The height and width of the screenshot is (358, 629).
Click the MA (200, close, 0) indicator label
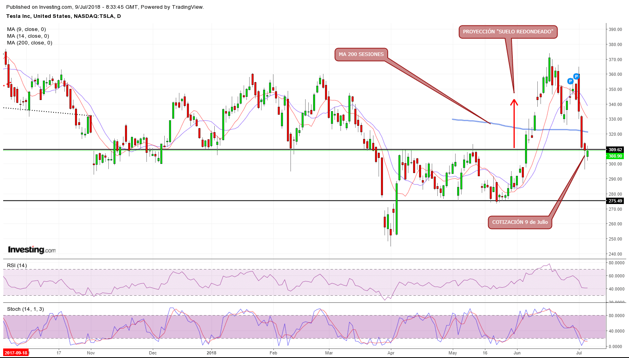(29, 43)
